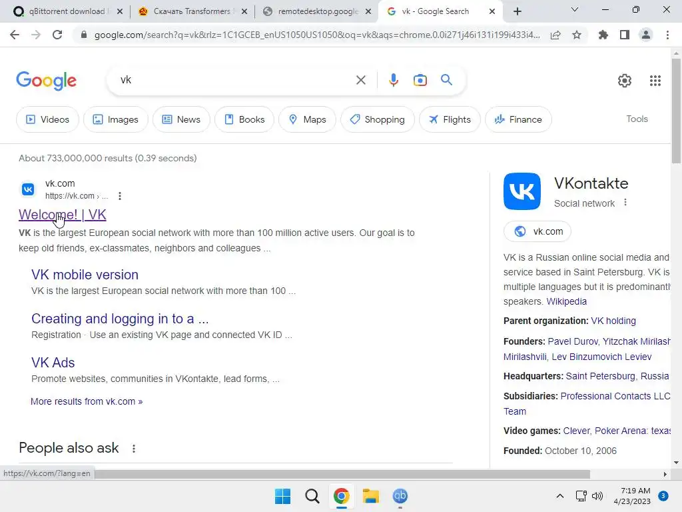Submit the search with the magnifier icon

(447, 80)
